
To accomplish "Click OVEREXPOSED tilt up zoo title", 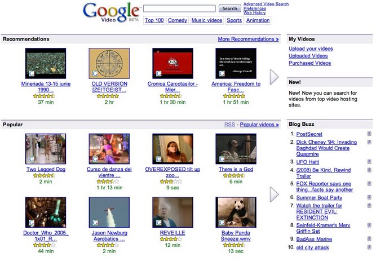I will coord(172,172).
